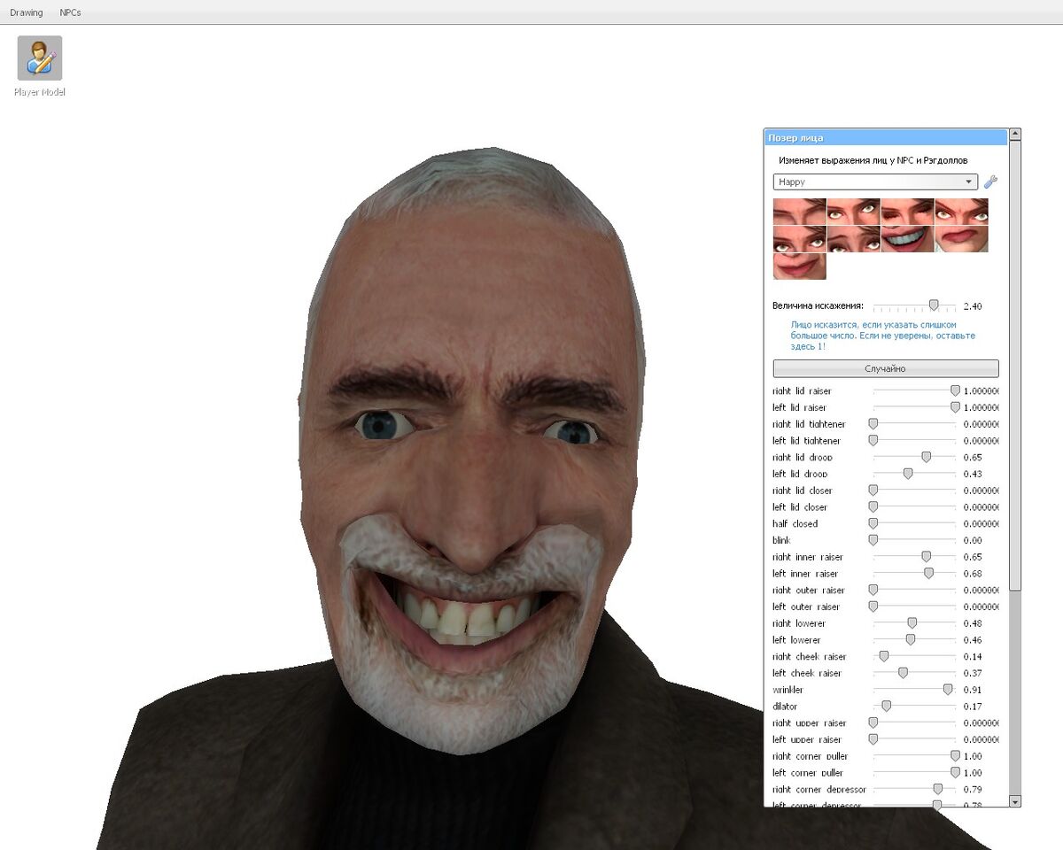The height and width of the screenshot is (850, 1063).
Task: Click the right lid raiser slider handle
Action: (x=954, y=390)
